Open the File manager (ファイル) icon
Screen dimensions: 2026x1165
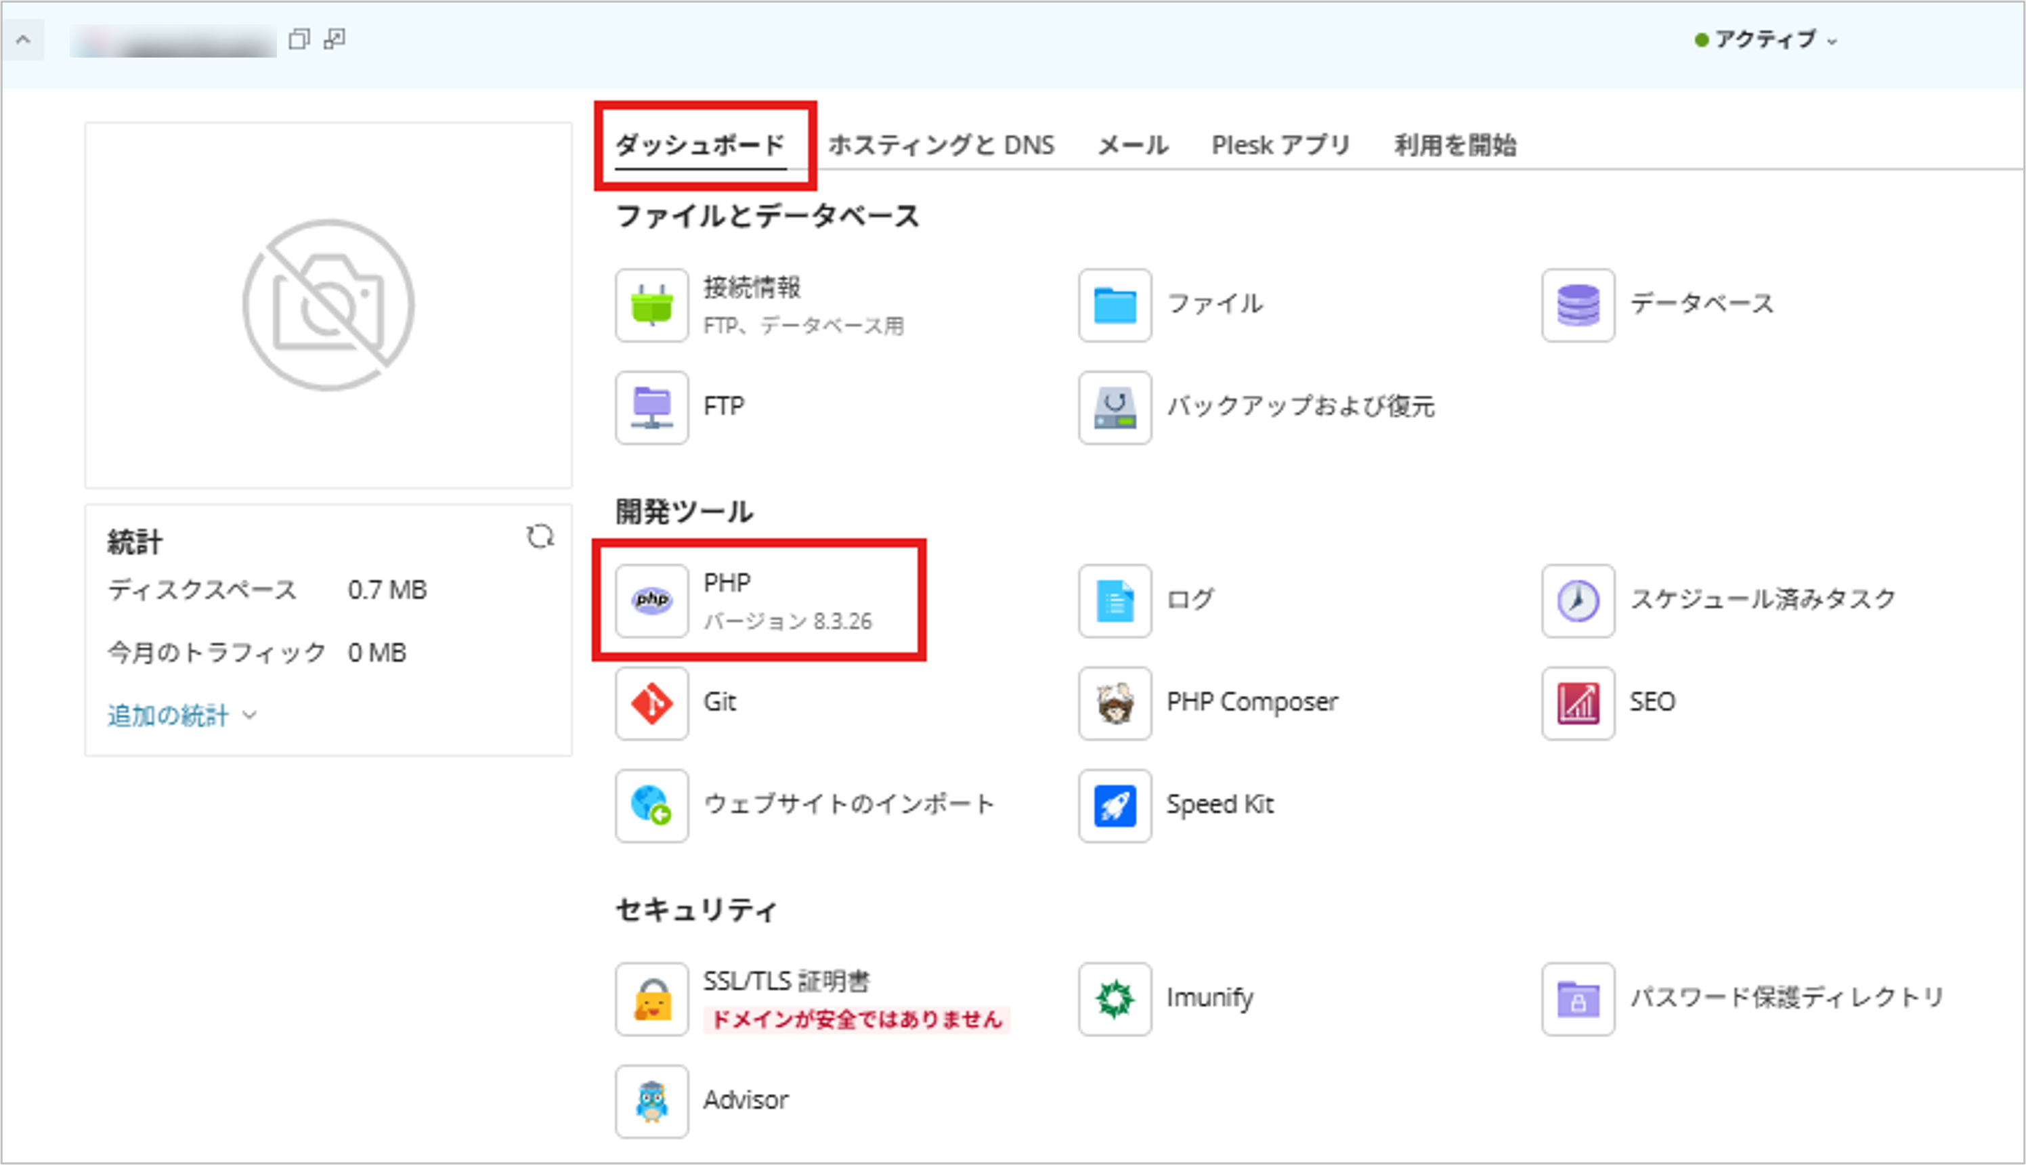1115,305
